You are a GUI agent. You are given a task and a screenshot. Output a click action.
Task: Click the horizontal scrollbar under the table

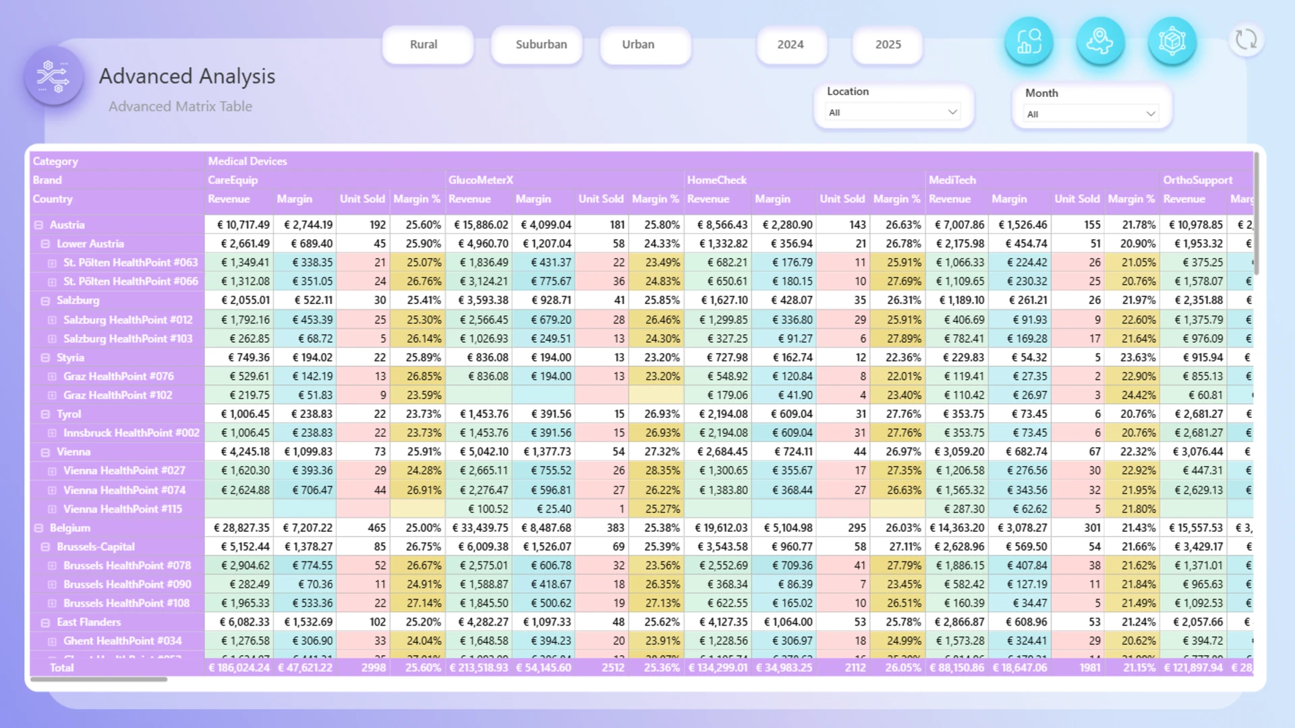click(x=99, y=679)
